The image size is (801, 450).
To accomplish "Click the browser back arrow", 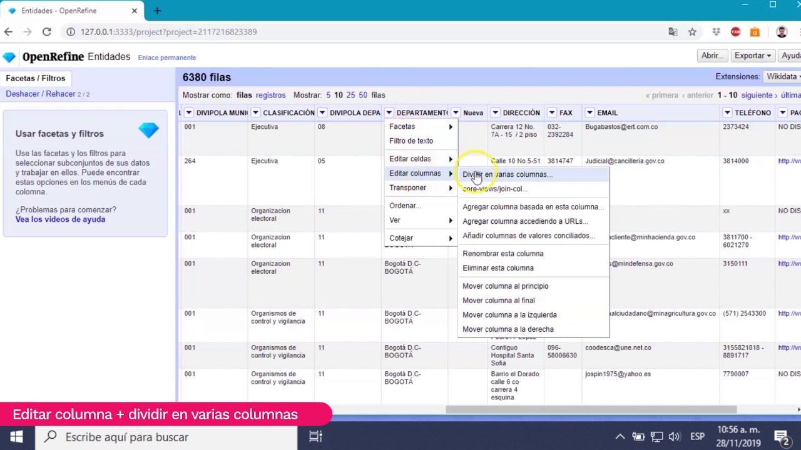I will (x=8, y=32).
